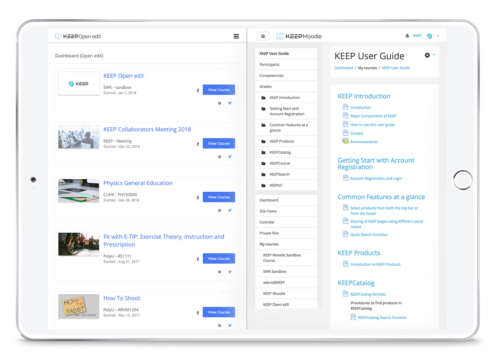The width and height of the screenshot is (494, 356).
Task: Select Grades in the side navigation
Action: [x=286, y=86]
